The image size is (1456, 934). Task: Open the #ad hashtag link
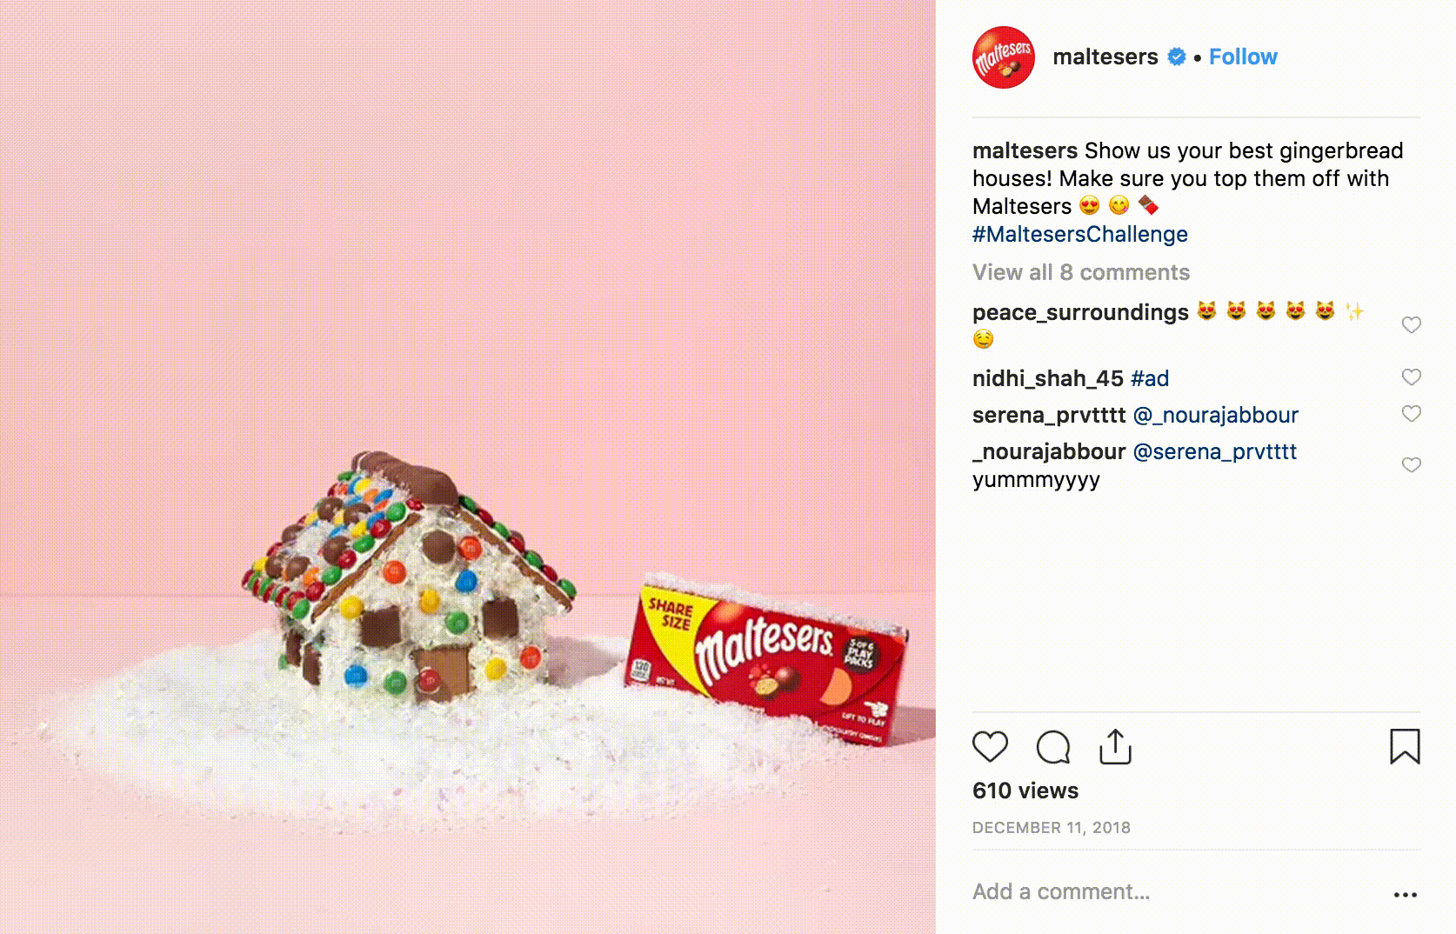[1150, 378]
